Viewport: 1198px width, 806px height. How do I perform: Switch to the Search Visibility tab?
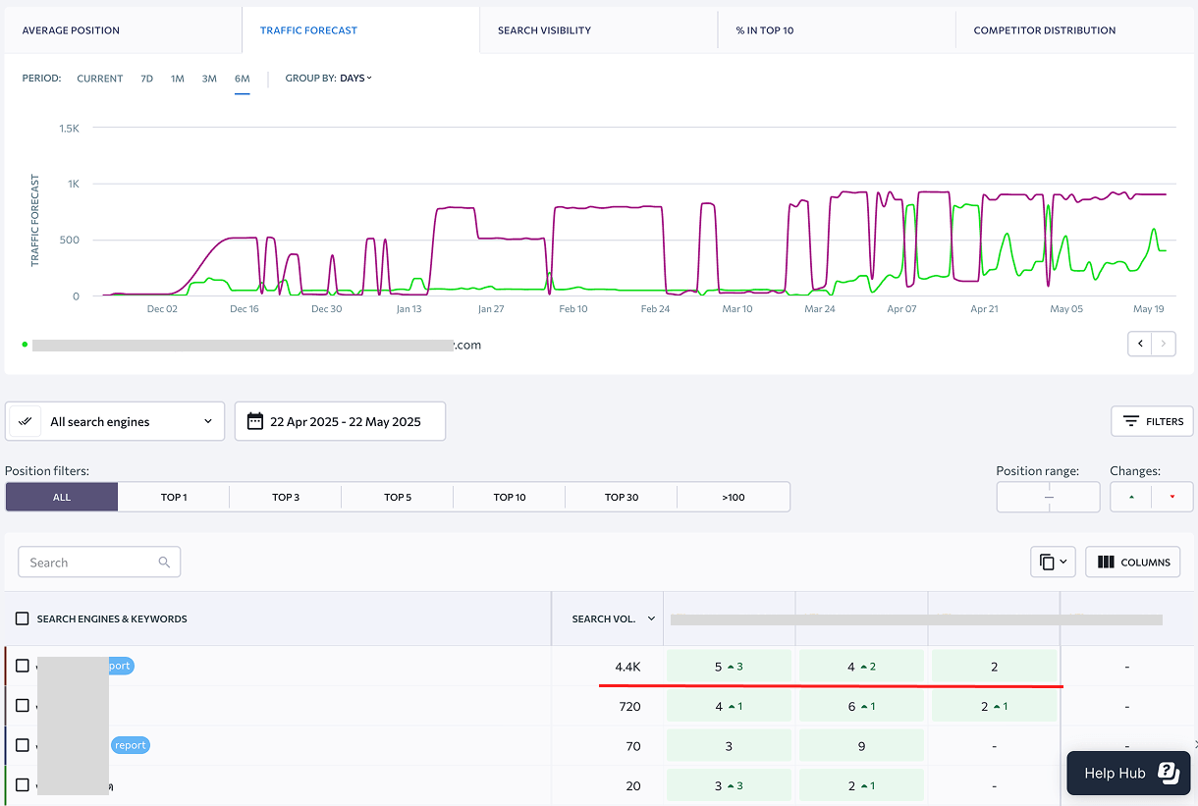click(544, 30)
